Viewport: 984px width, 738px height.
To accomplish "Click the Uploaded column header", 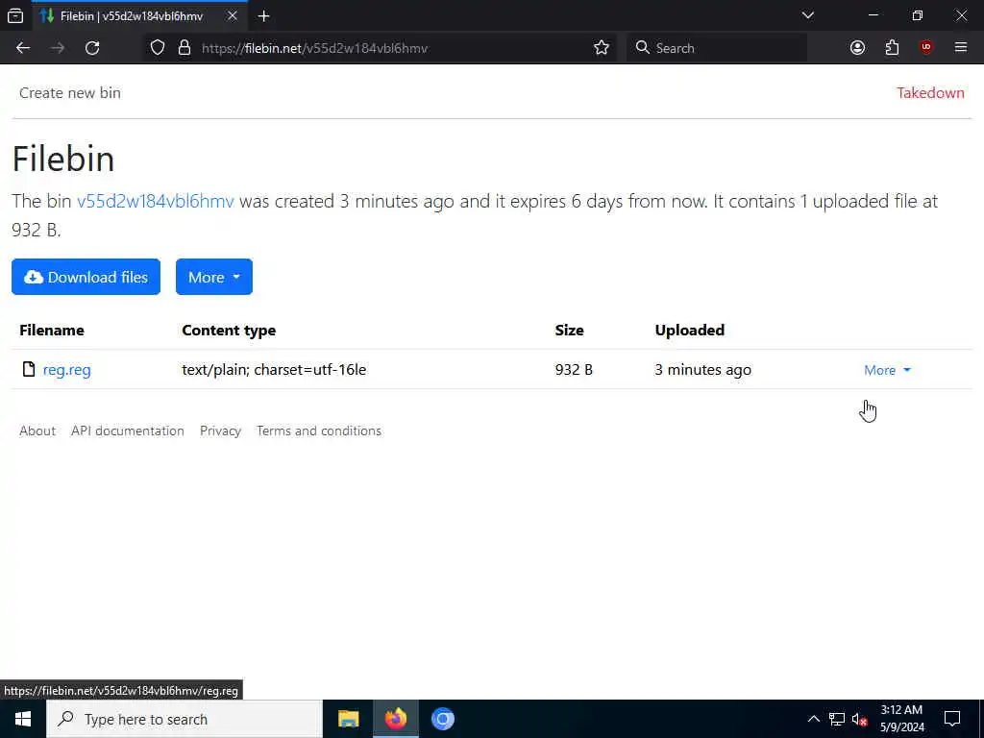I will (x=689, y=331).
